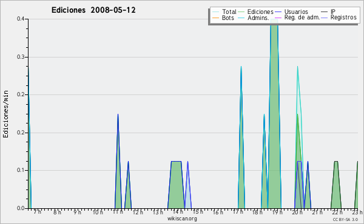
Task: Click the '9 h' x-axis label
Action: [x=77, y=212]
